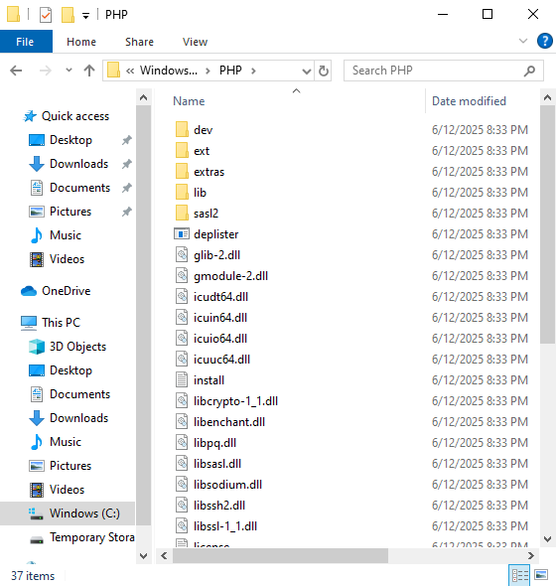Click the libsodium.dll file icon
Viewport: 557px width, 586px height.
coord(182,485)
